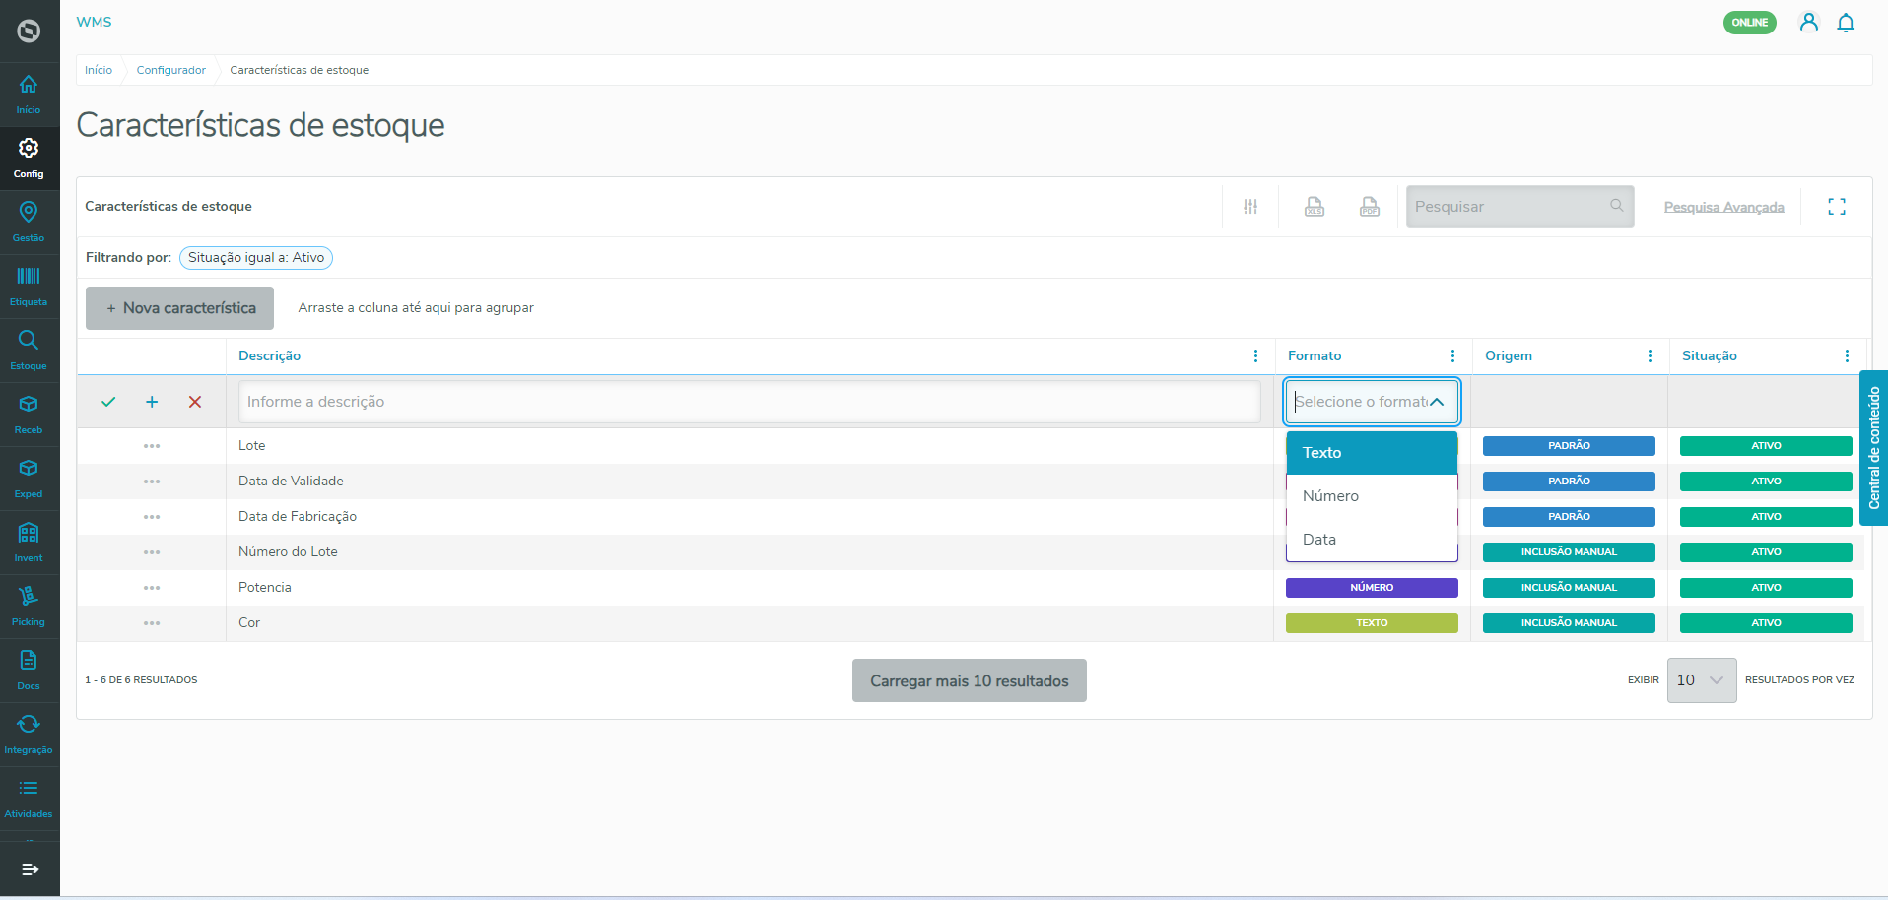Screen dimensions: 1888x900
Task: Open the Atividades sidebar section
Action: [x=29, y=799]
